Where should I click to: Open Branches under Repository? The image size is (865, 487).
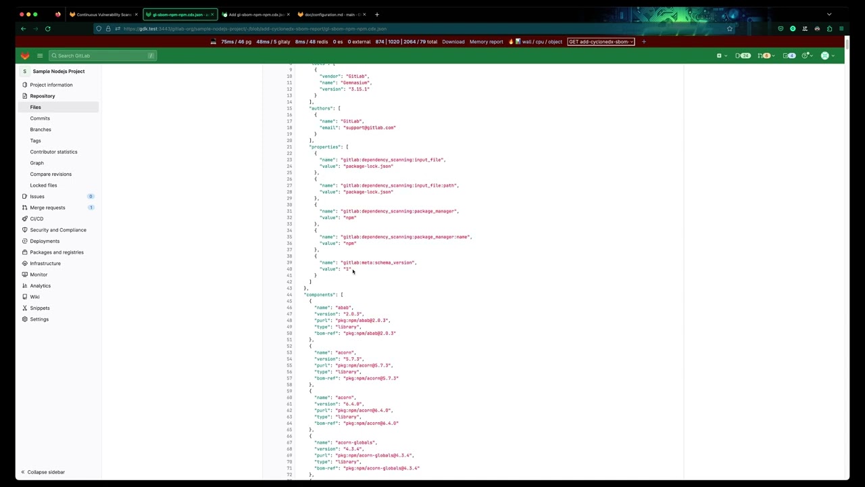(59, 129)
